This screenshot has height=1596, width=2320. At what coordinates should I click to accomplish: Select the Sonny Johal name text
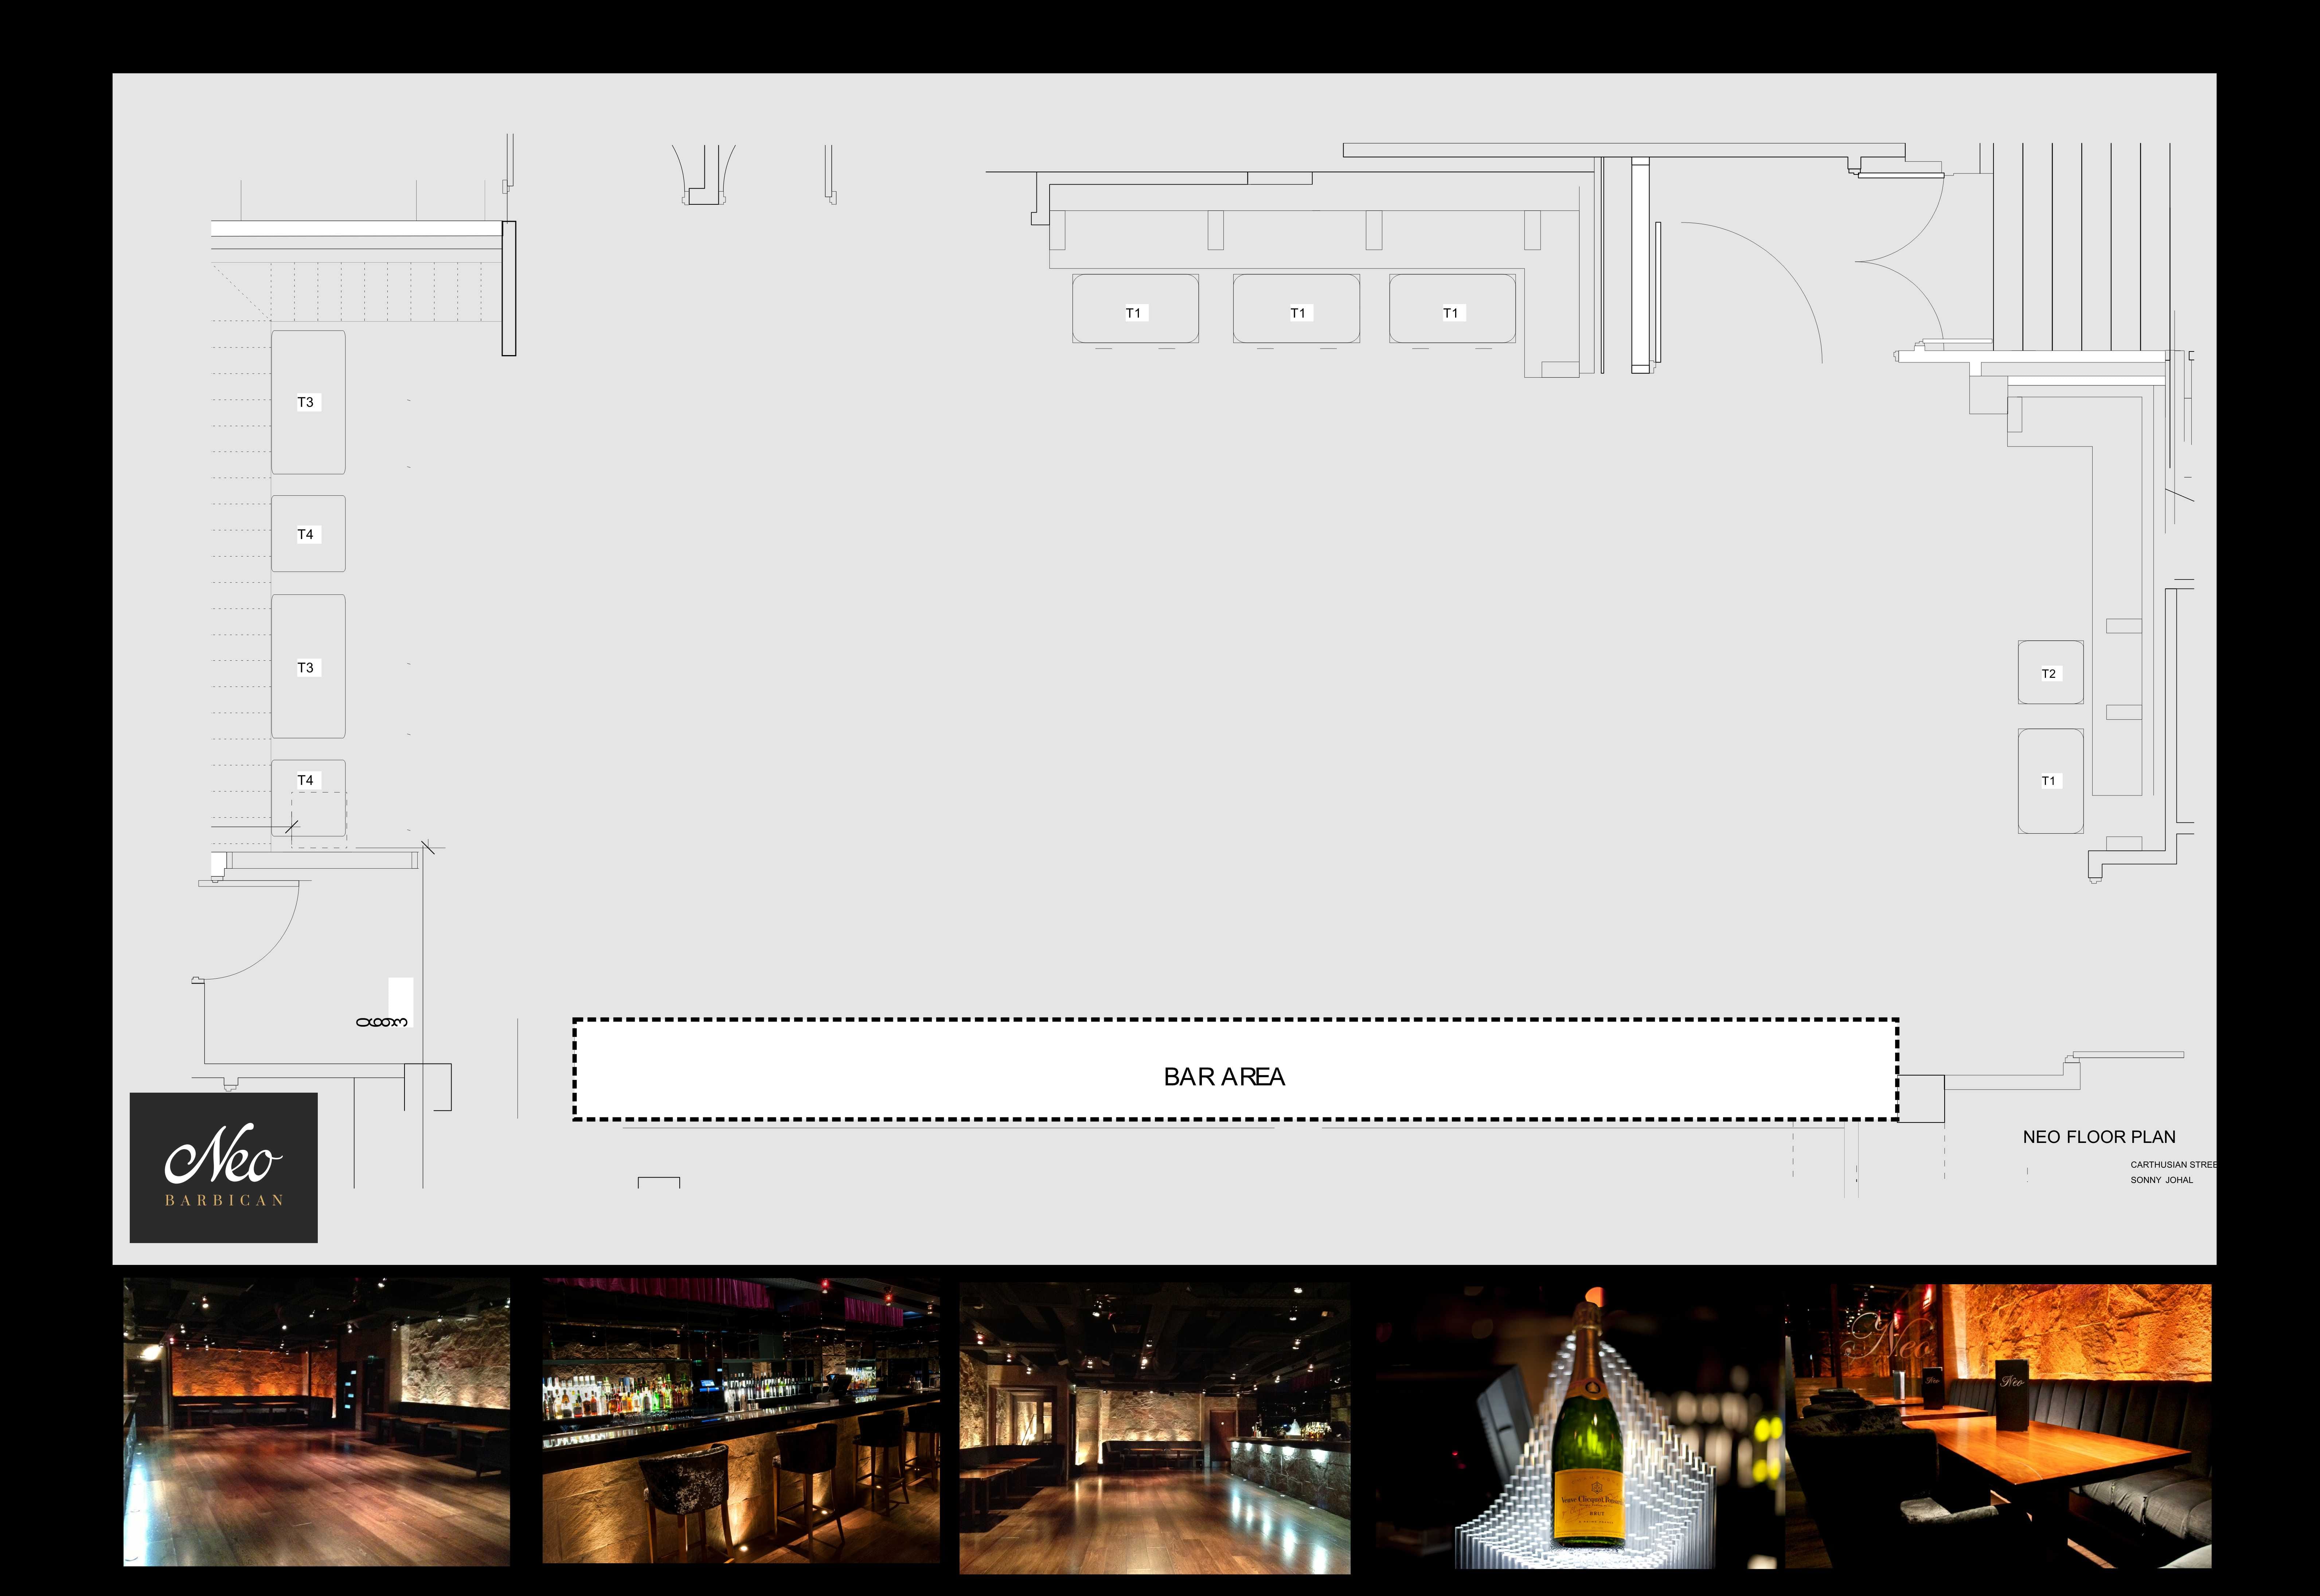pyautogui.click(x=2161, y=1180)
